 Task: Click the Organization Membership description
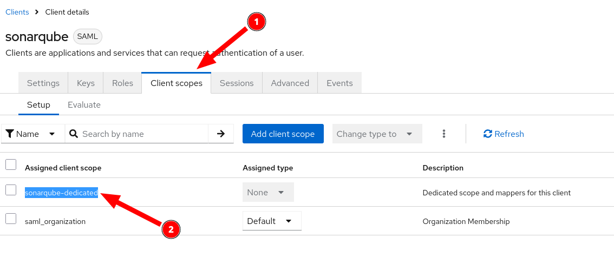click(466, 221)
